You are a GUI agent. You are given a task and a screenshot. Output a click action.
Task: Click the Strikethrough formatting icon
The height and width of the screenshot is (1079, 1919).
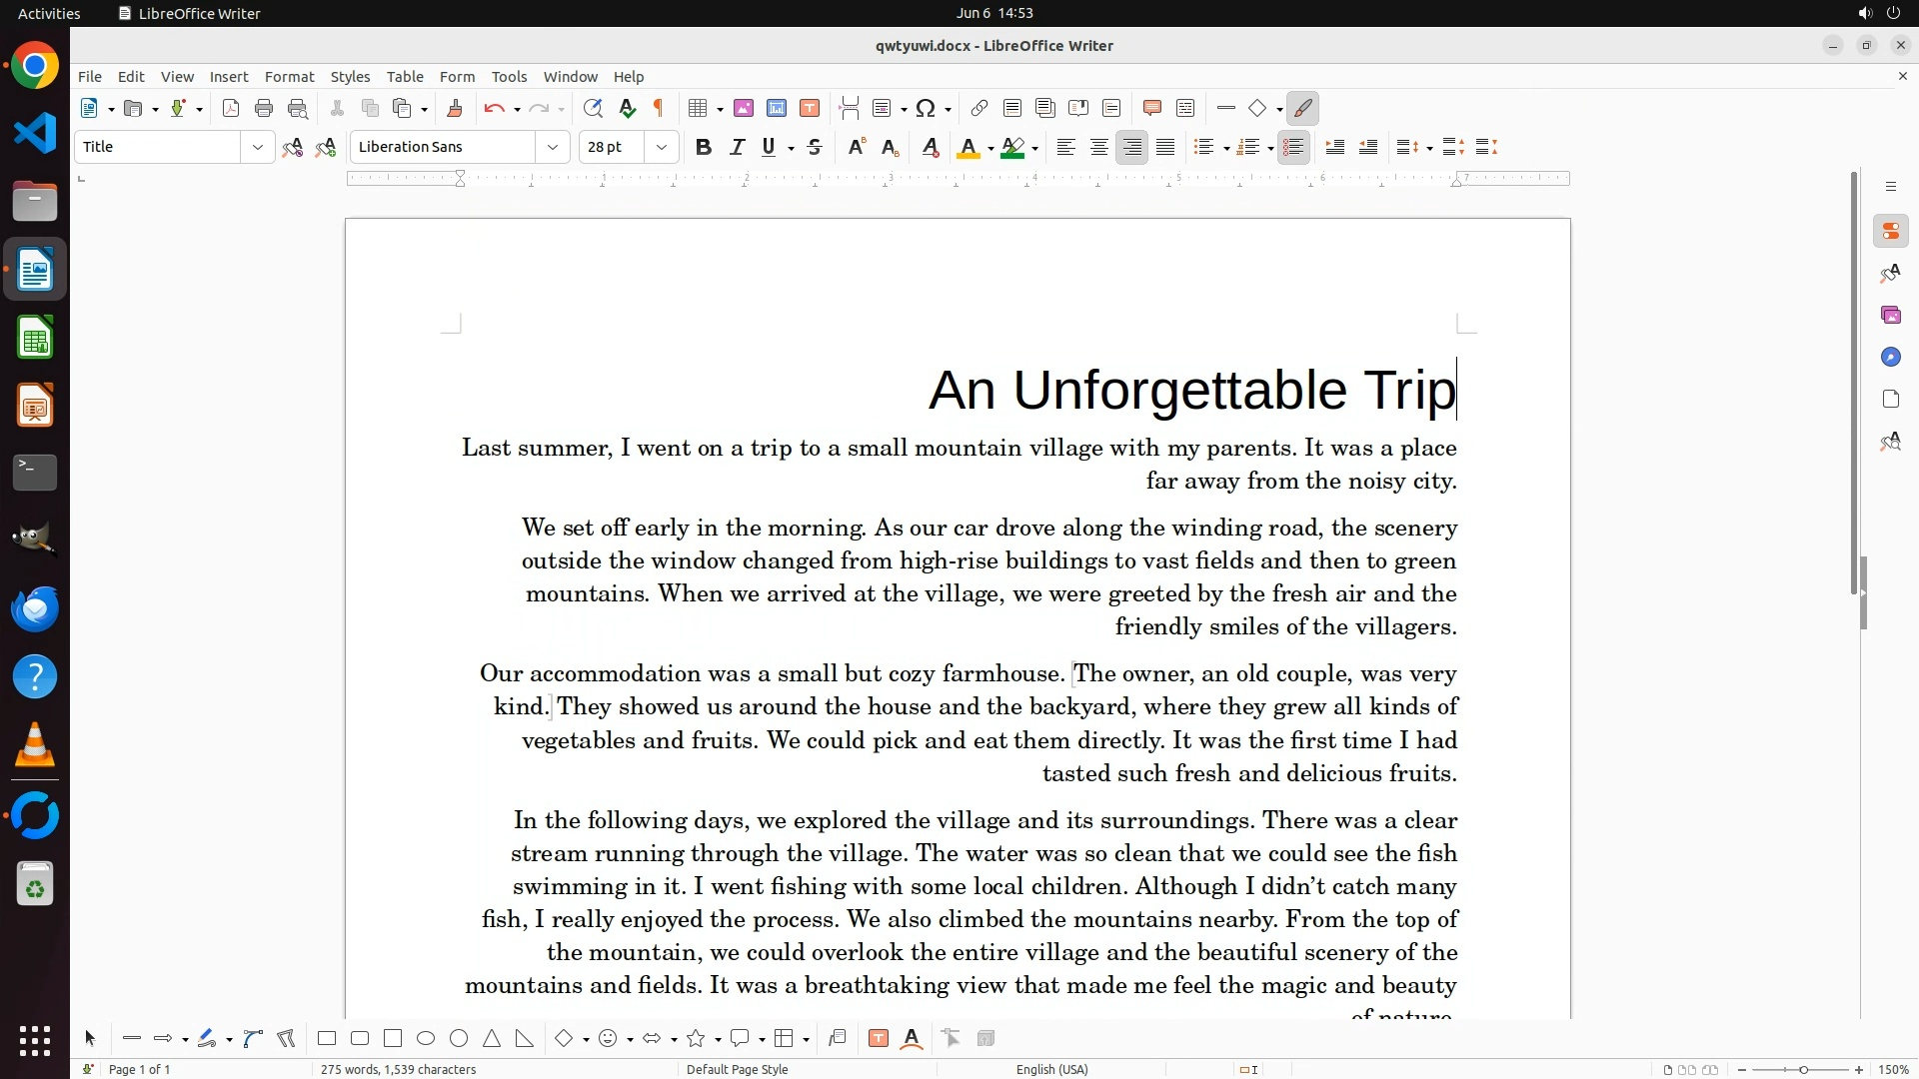[x=815, y=147]
